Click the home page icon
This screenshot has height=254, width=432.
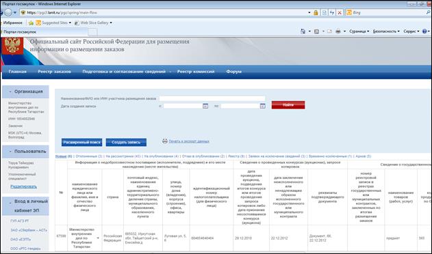point(303,31)
